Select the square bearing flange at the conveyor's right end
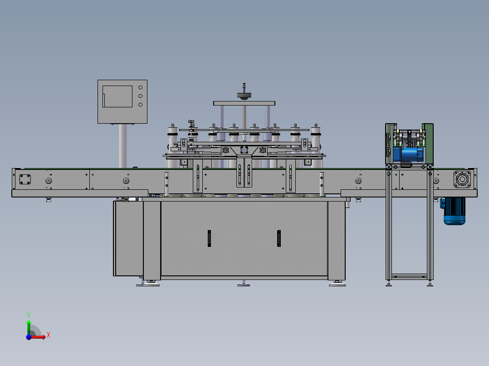Viewport: 489px width, 366px height. click(x=462, y=179)
